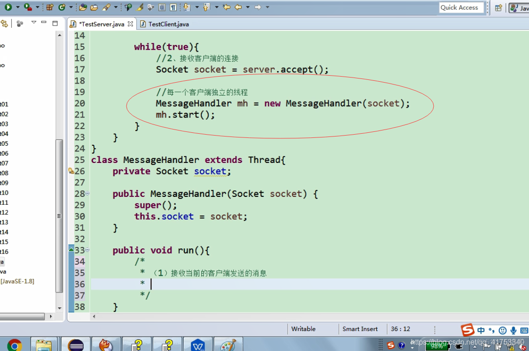Click the Back navigation arrow
Screen dimensions: 529x351
[238, 7]
